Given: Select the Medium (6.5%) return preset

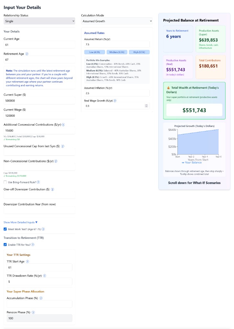Looking at the screenshot, I should coord(117,52).
